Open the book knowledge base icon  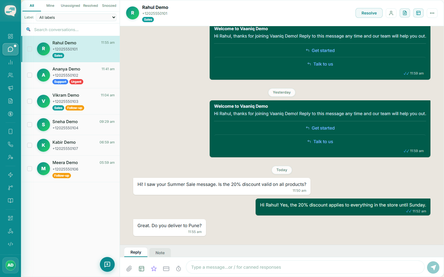click(x=10, y=201)
